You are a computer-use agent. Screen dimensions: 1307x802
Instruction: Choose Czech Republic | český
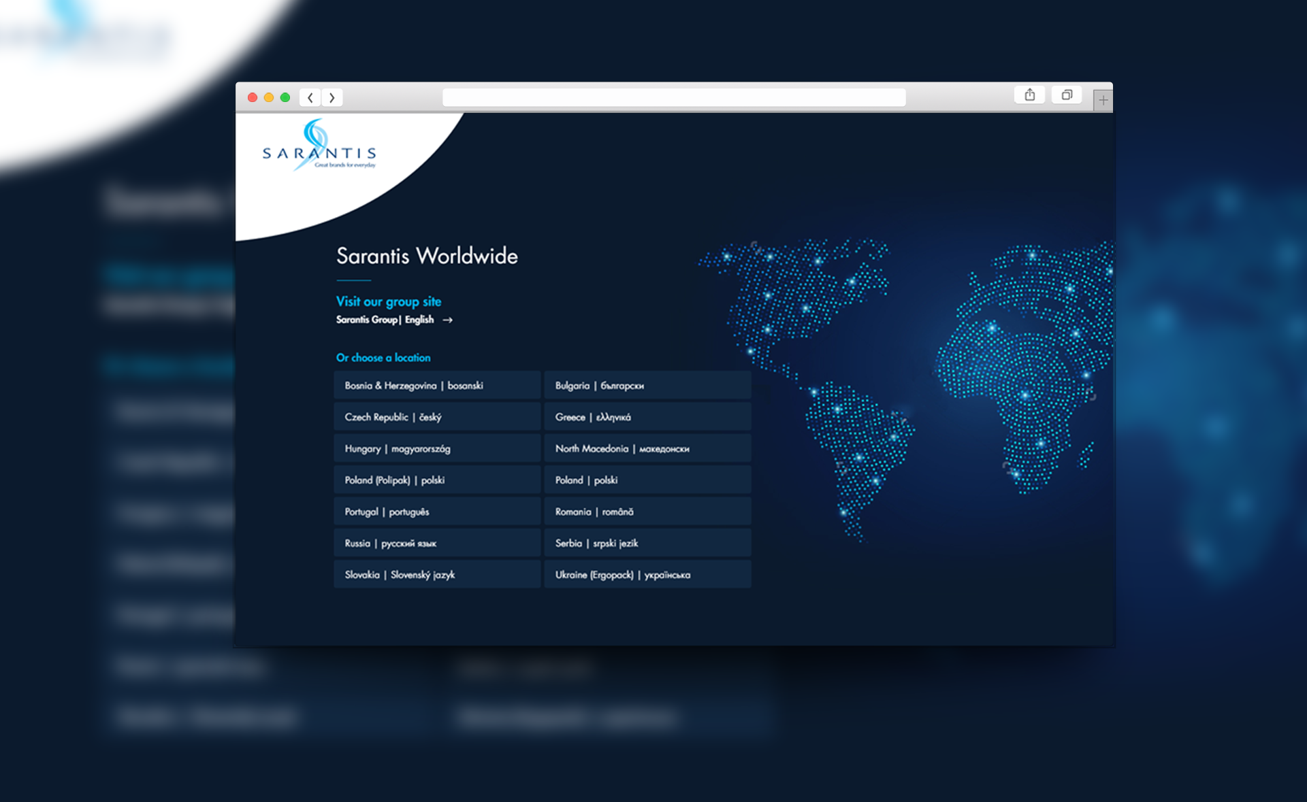tap(437, 417)
